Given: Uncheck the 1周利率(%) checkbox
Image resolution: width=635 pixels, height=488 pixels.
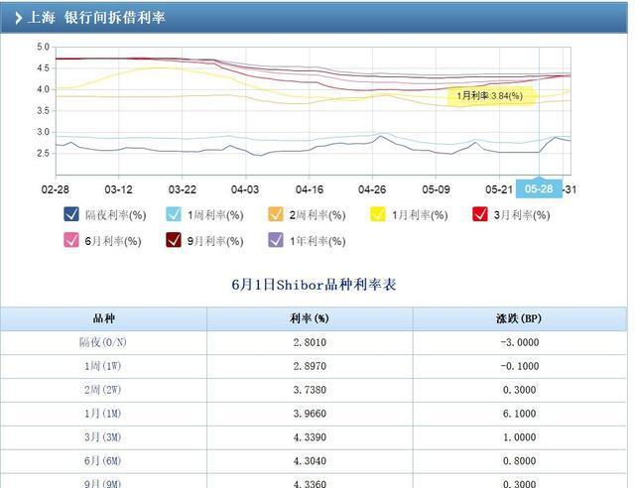Looking at the screenshot, I should [174, 214].
